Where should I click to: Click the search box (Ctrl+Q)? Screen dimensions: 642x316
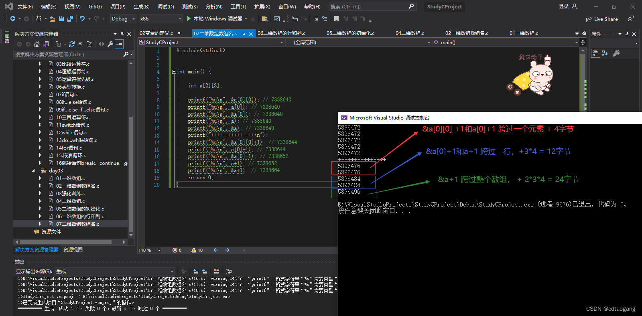pyautogui.click(x=372, y=6)
